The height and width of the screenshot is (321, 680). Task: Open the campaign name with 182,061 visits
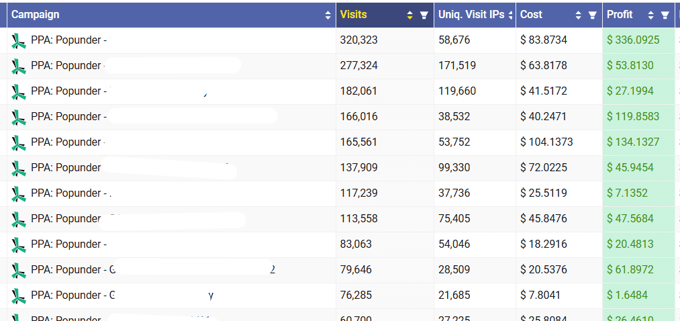[68, 91]
